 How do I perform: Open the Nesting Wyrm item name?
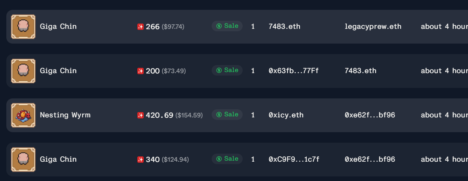pyautogui.click(x=65, y=115)
